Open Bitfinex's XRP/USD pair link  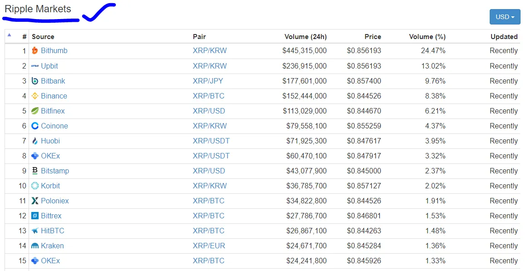(209, 111)
